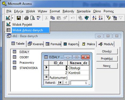Select the OSOBY table
125x100 pixels.
(24, 57)
